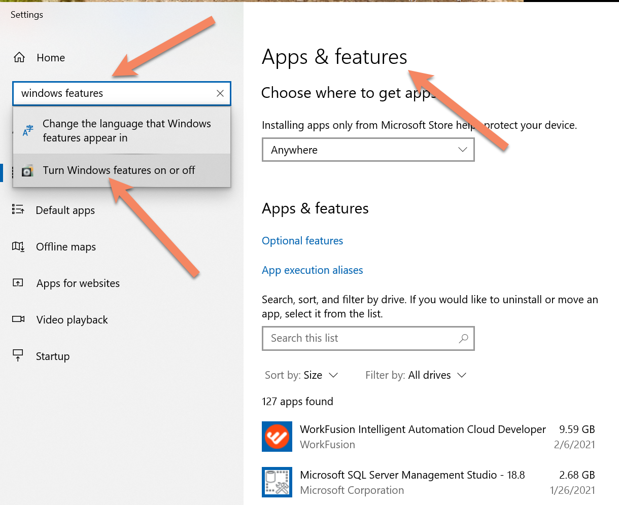This screenshot has width=619, height=505.
Task: Click the windows features search box
Action: [121, 93]
